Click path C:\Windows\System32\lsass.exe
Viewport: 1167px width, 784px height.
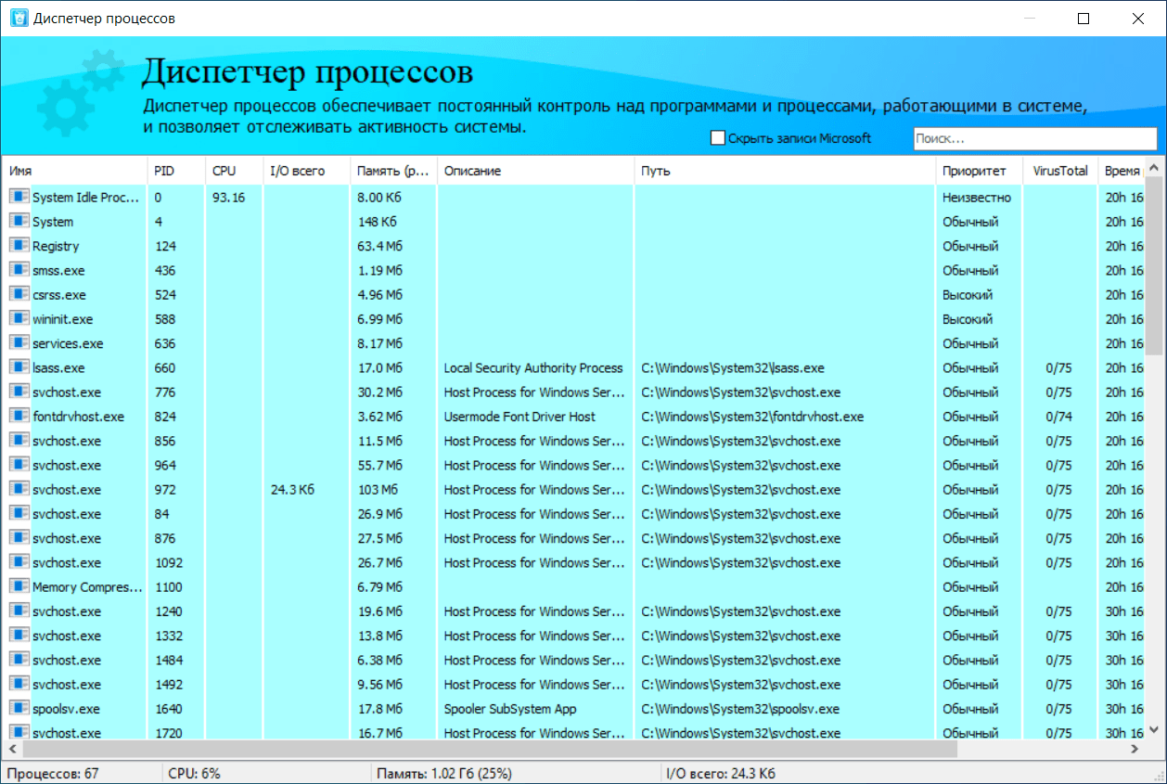733,368
